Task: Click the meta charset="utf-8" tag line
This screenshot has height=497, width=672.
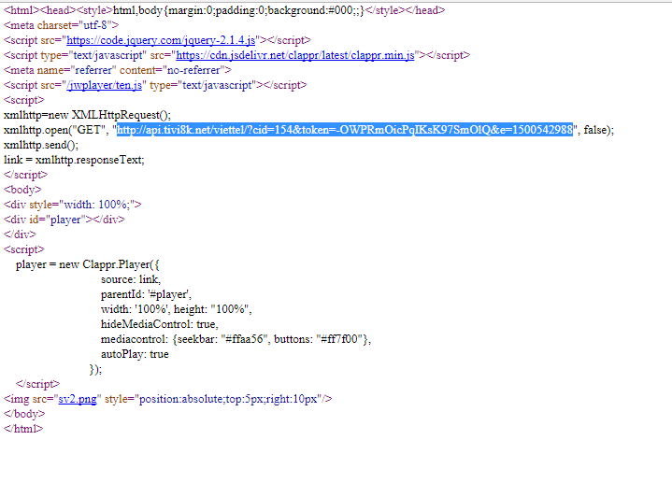Action: (x=62, y=25)
